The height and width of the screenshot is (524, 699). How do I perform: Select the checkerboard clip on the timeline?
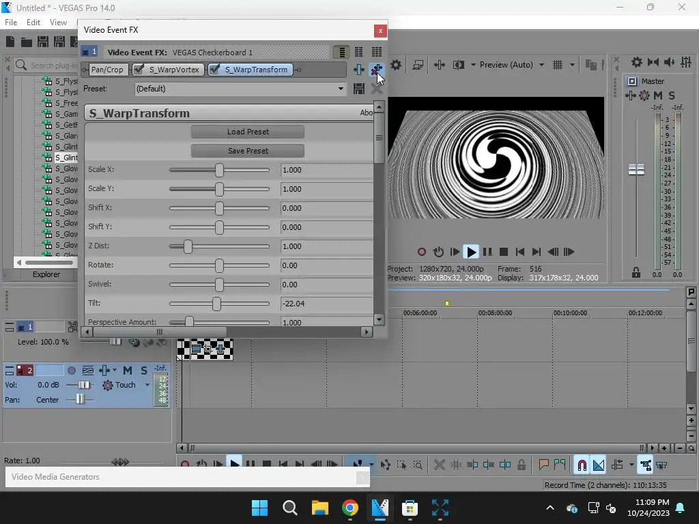pos(205,349)
